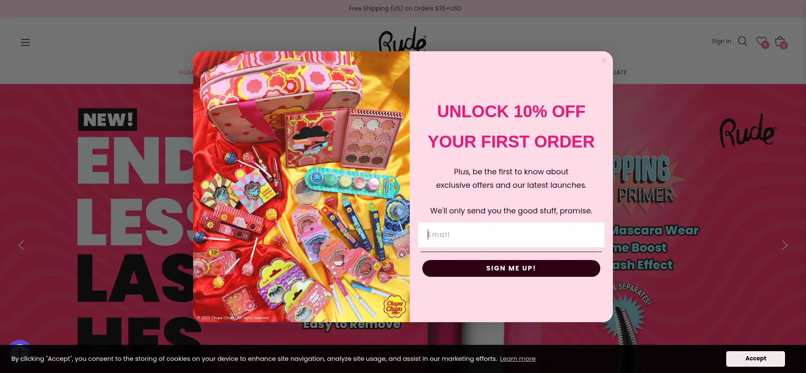Click the search magnifier icon
The image size is (806, 373).
coord(742,41)
